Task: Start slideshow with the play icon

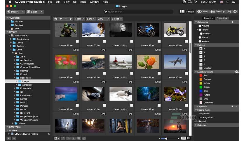Action: (x=74, y=138)
